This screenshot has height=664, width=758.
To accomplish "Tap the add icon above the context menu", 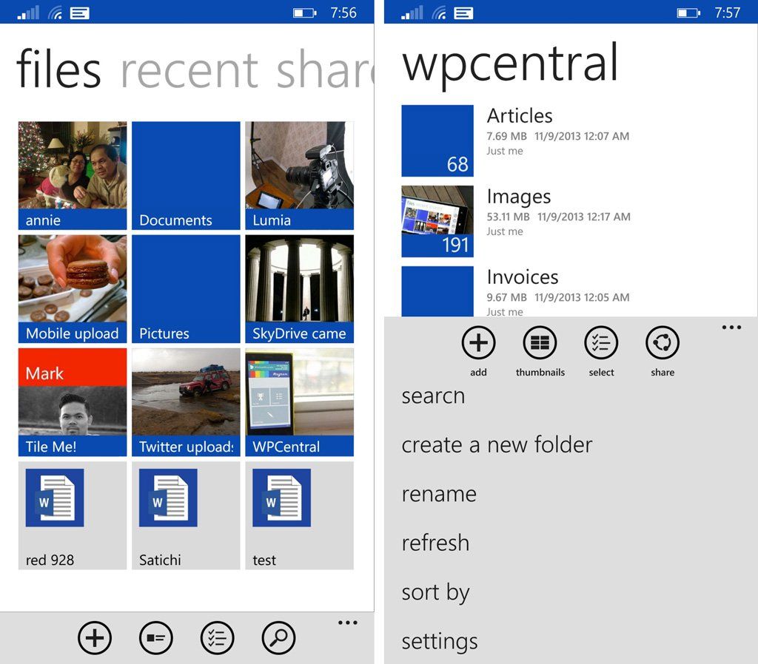I will (478, 344).
